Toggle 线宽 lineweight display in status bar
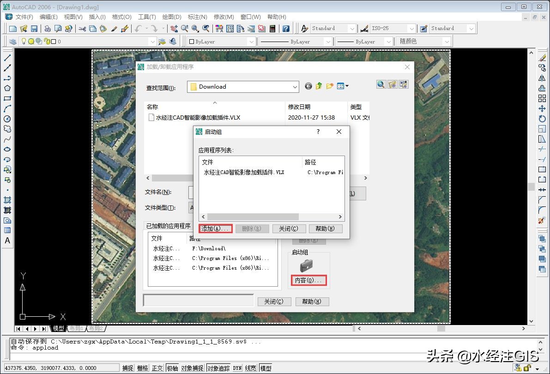Viewport: 550px width, 374px height. coord(250,368)
